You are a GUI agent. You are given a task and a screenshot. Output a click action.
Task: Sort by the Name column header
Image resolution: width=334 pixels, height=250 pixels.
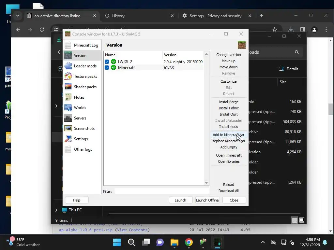(x=133, y=55)
